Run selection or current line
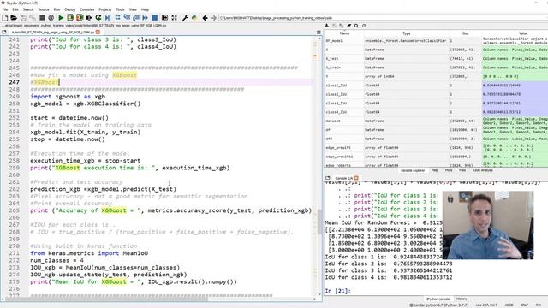Image resolution: width=548 pixels, height=308 pixels. 89,17
